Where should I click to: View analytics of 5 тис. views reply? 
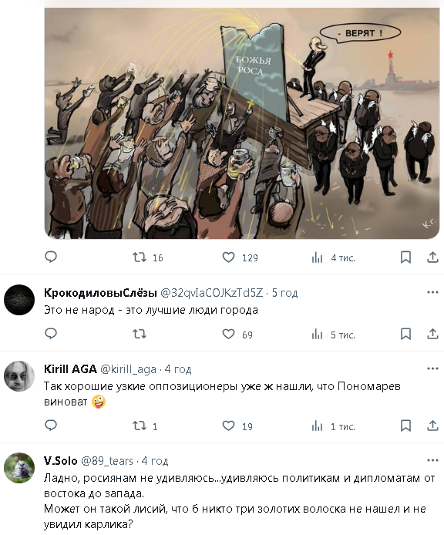(x=334, y=335)
